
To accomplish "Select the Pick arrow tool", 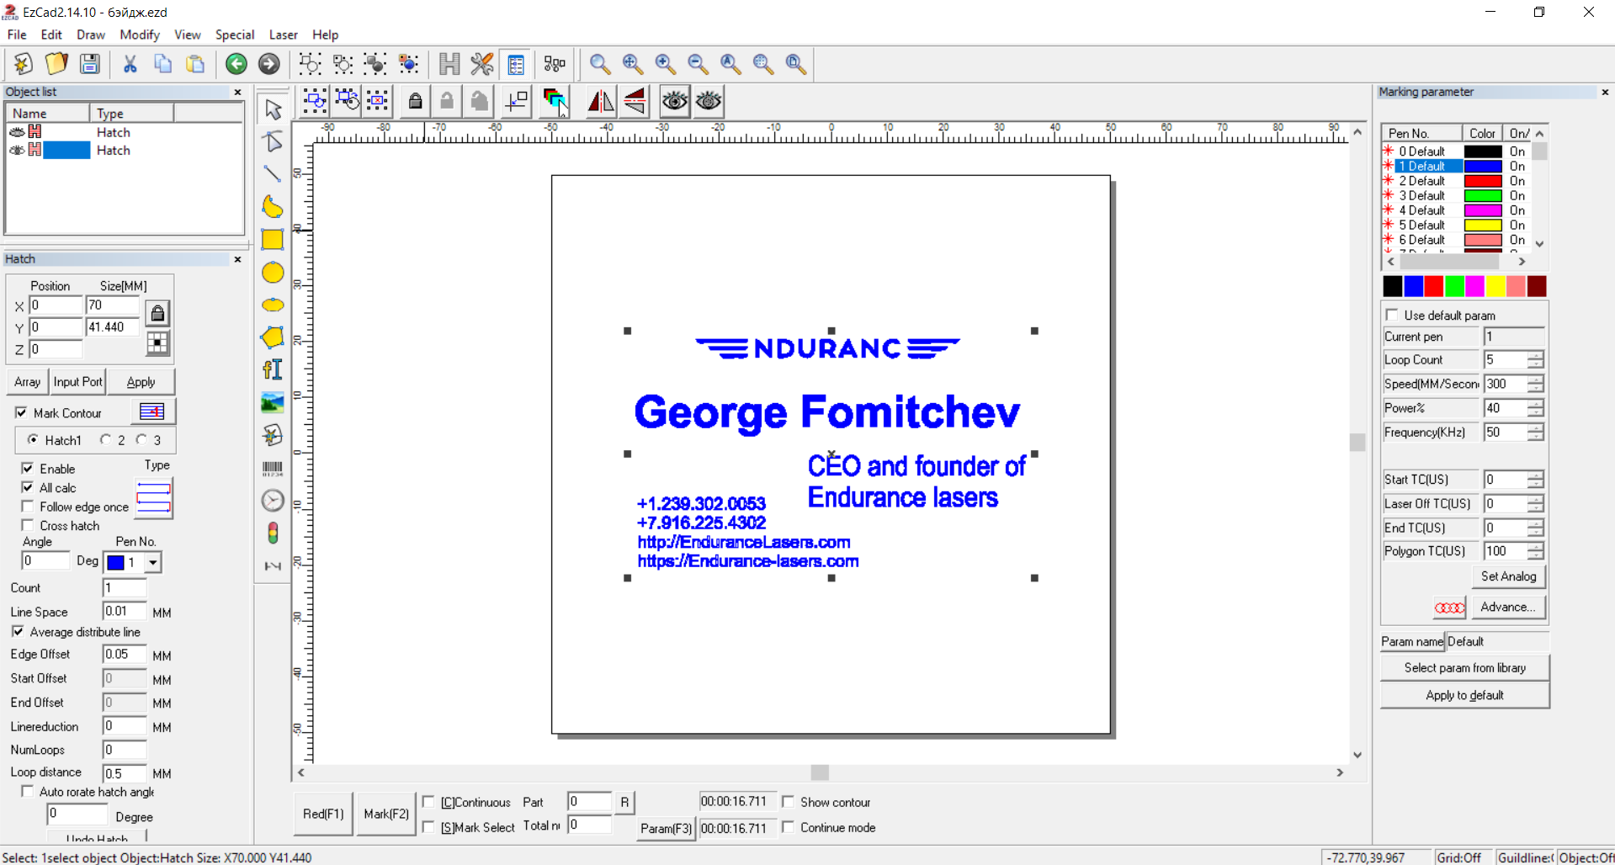I will (x=273, y=109).
